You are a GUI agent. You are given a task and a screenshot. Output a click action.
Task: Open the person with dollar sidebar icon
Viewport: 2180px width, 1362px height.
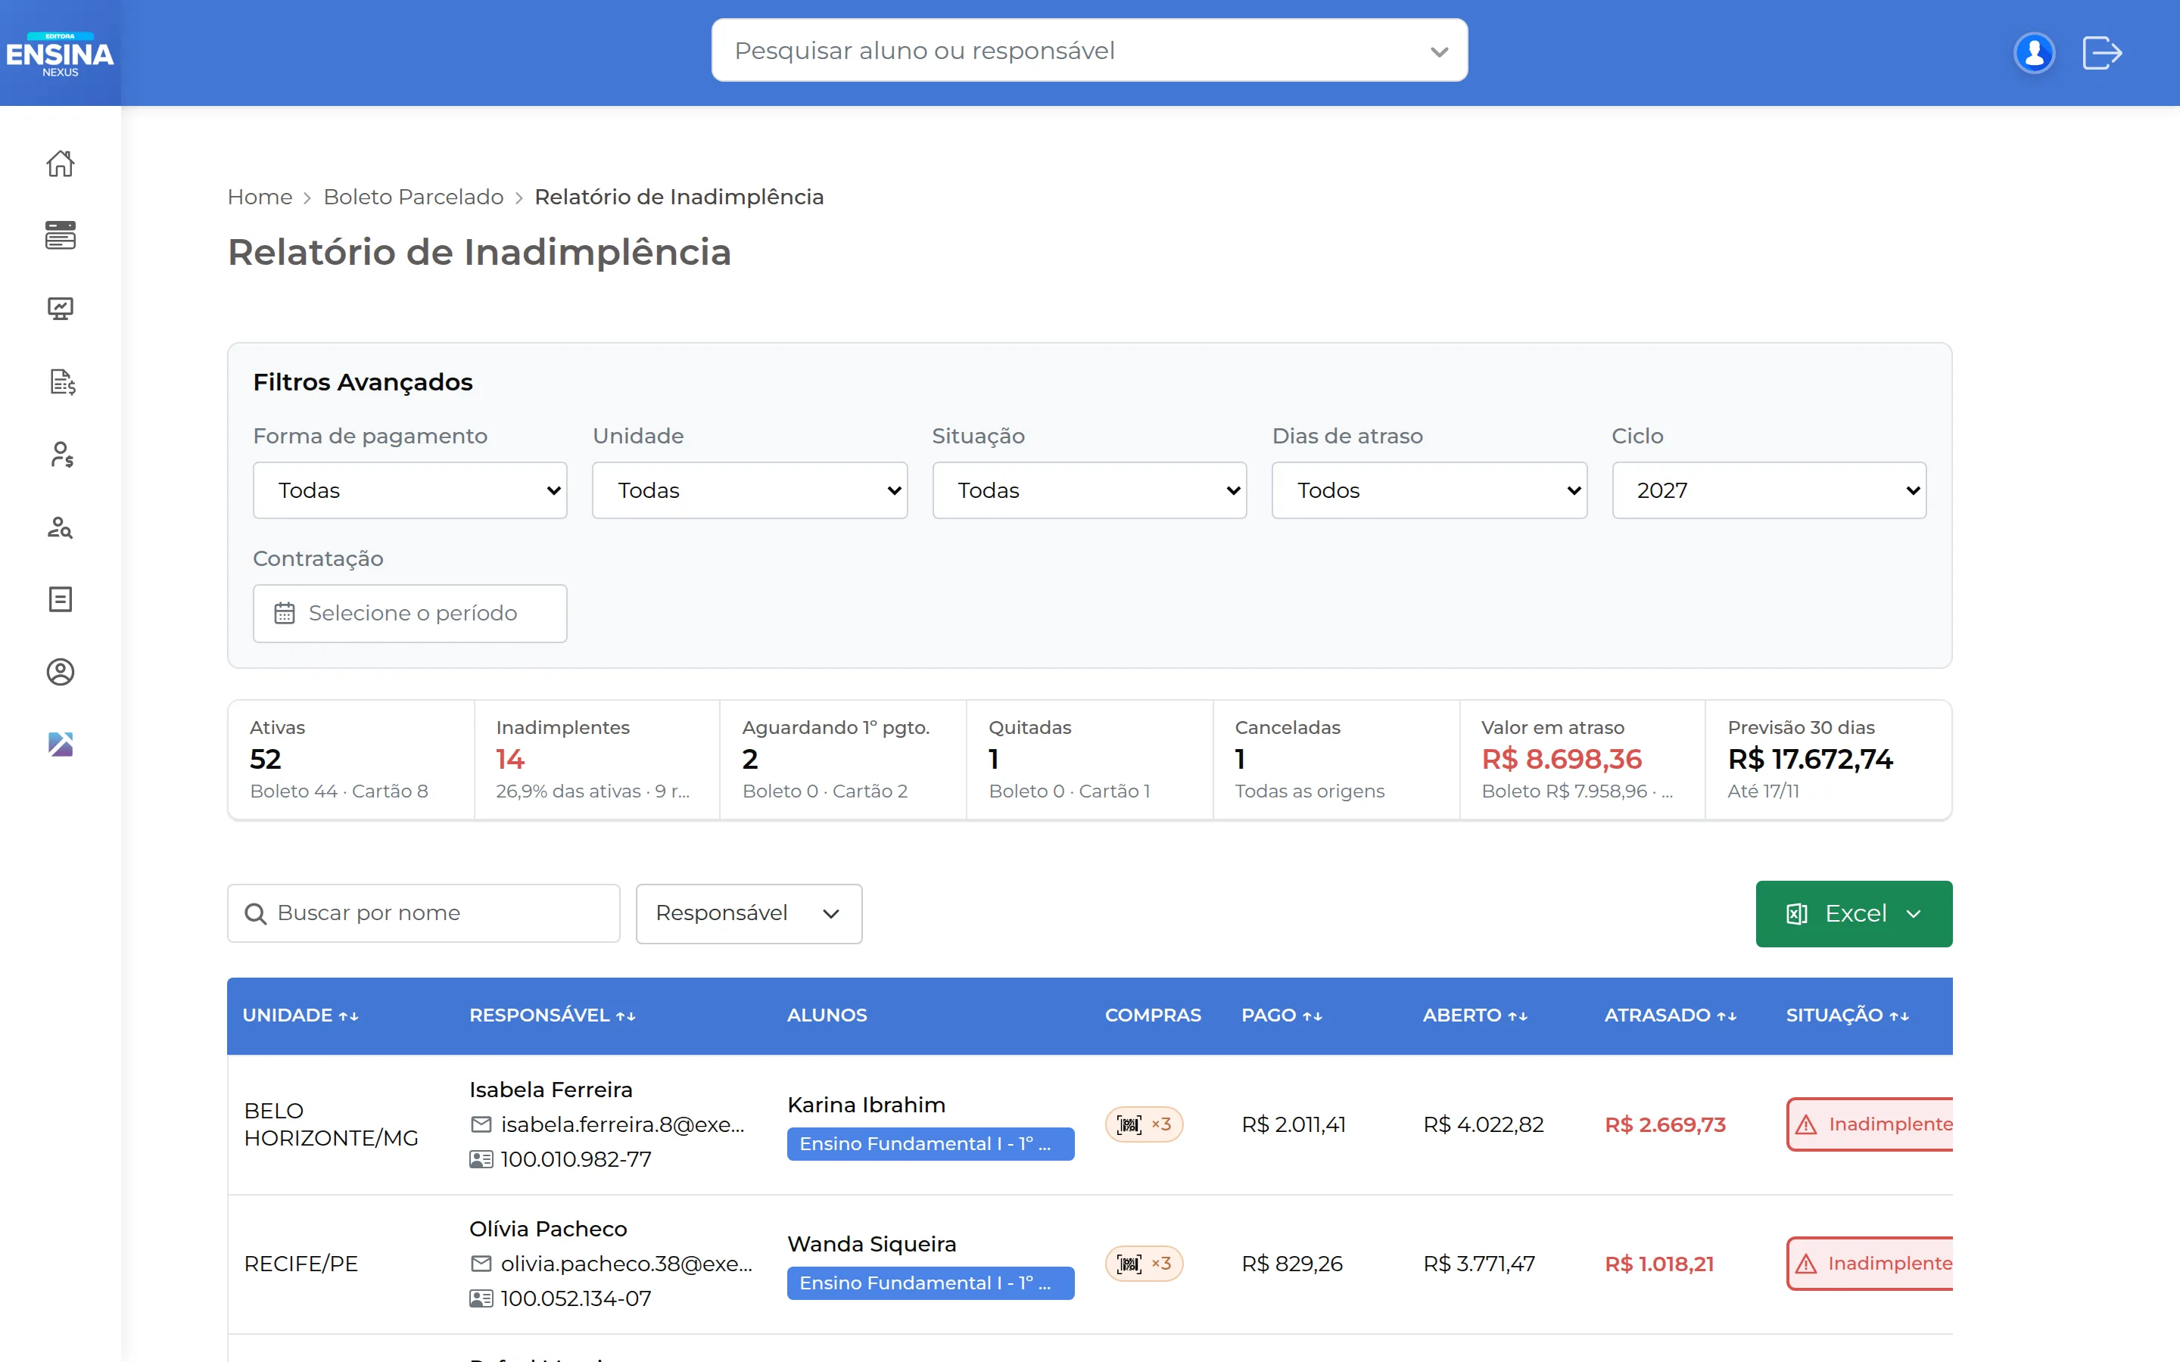(x=61, y=455)
